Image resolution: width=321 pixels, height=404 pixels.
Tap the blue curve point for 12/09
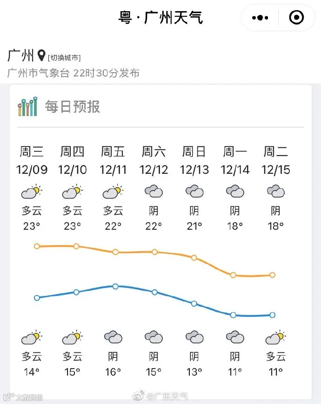[37, 298]
